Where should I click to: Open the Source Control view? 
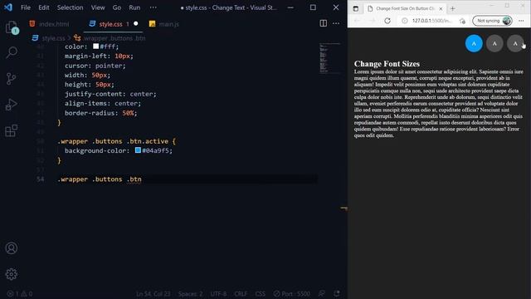coord(12,79)
